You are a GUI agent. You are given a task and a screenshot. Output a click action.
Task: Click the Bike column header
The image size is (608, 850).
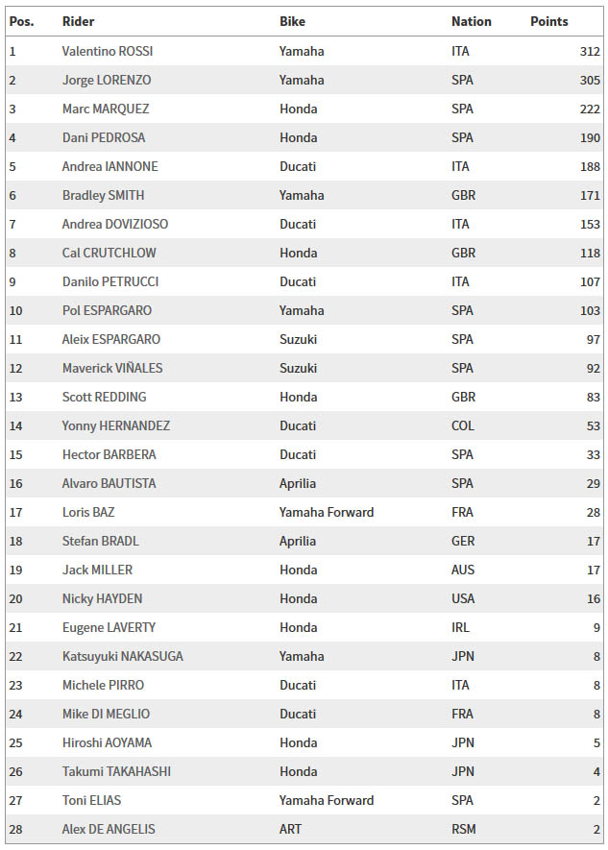pos(292,22)
